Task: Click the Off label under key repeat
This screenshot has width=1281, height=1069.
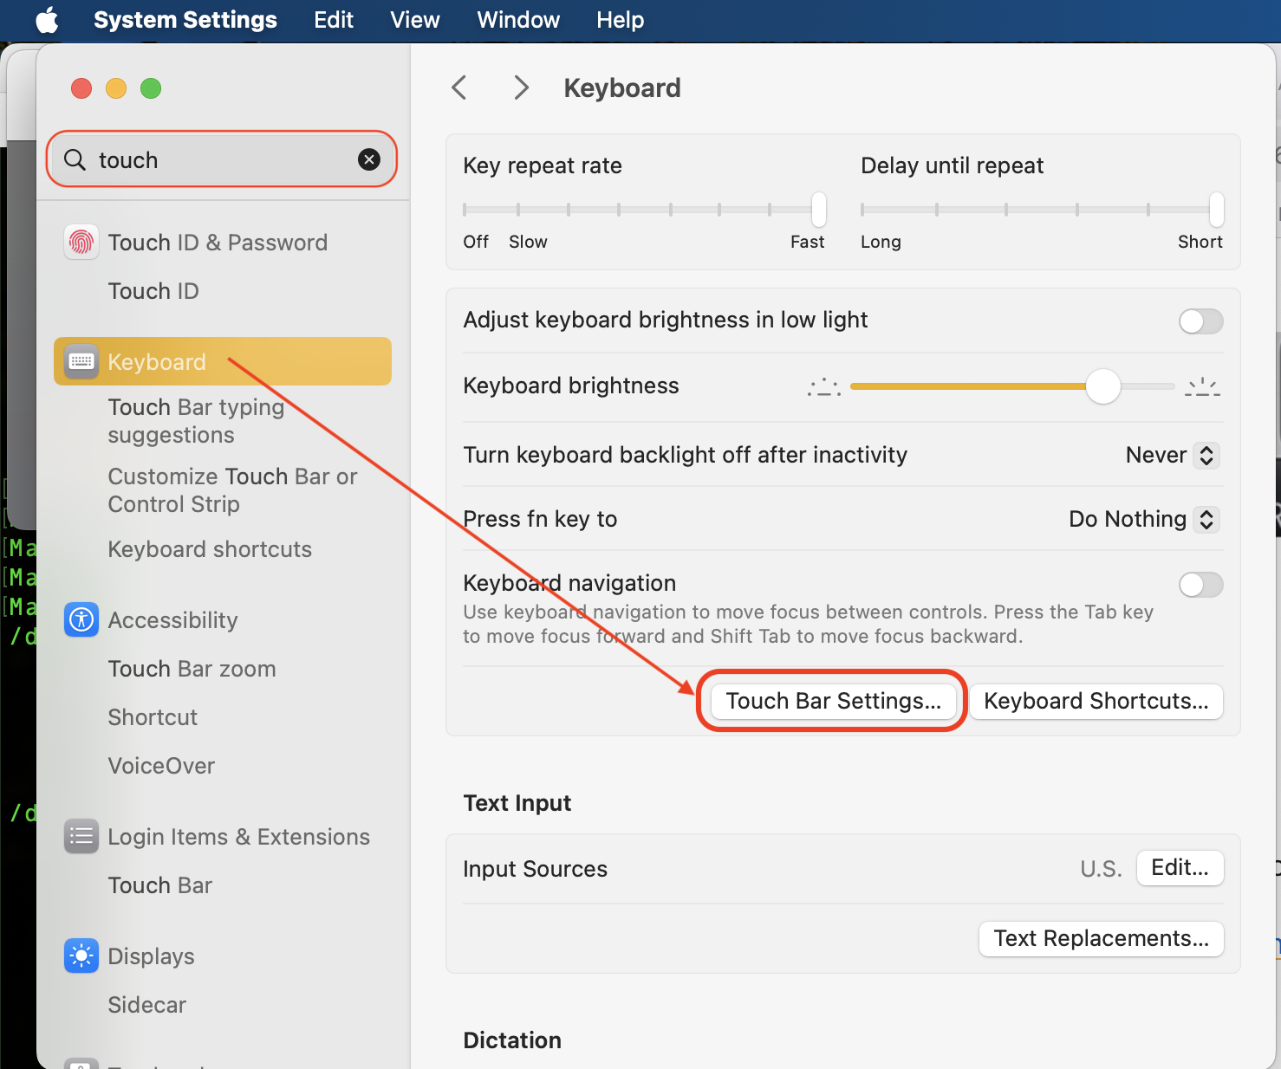Action: 476,242
